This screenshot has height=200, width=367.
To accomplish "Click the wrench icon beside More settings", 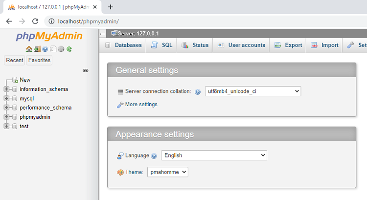I will pyautogui.click(x=120, y=105).
